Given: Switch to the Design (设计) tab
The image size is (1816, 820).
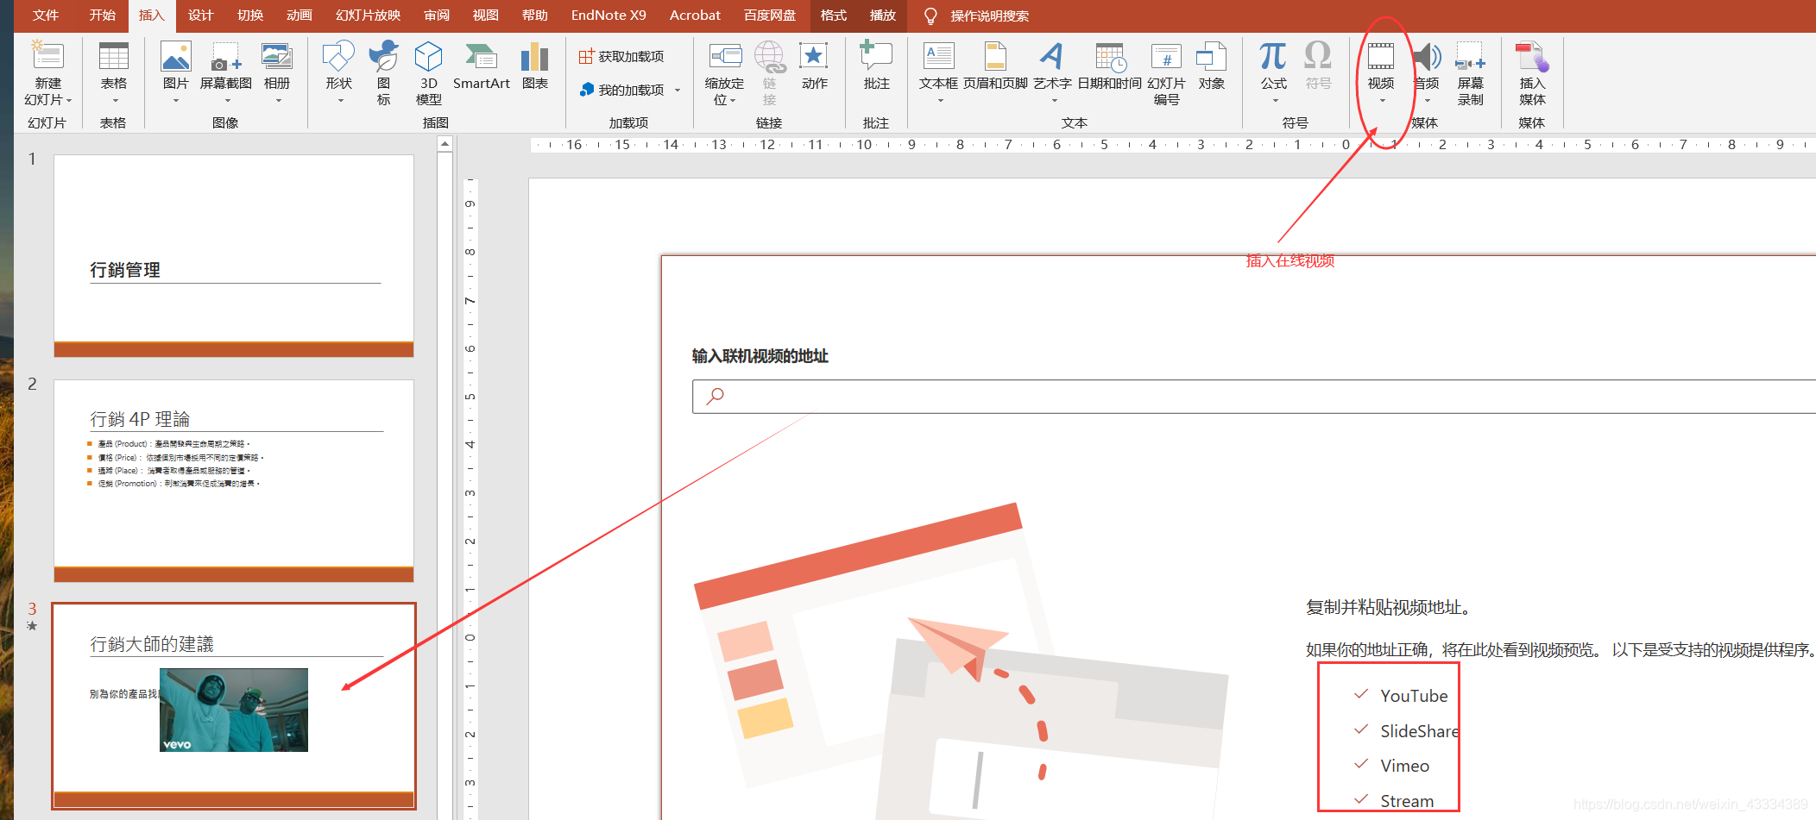Looking at the screenshot, I should [x=201, y=16].
